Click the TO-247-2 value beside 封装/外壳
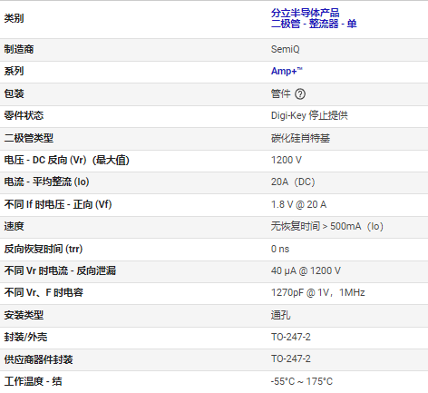 tap(290, 337)
